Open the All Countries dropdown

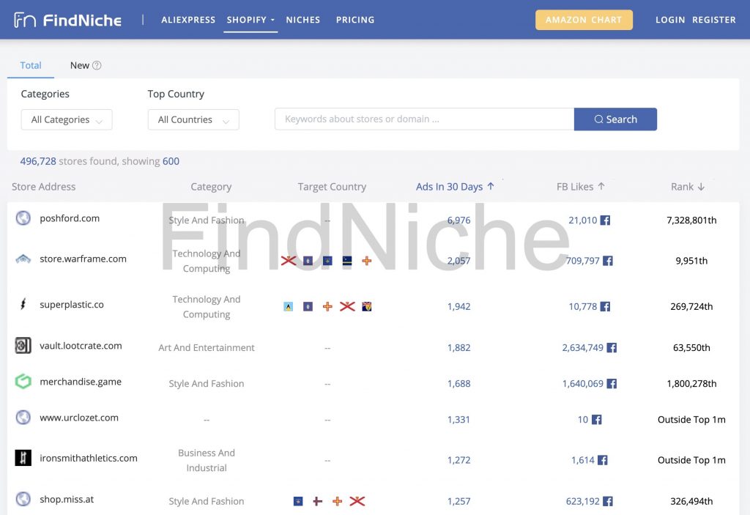(x=193, y=119)
